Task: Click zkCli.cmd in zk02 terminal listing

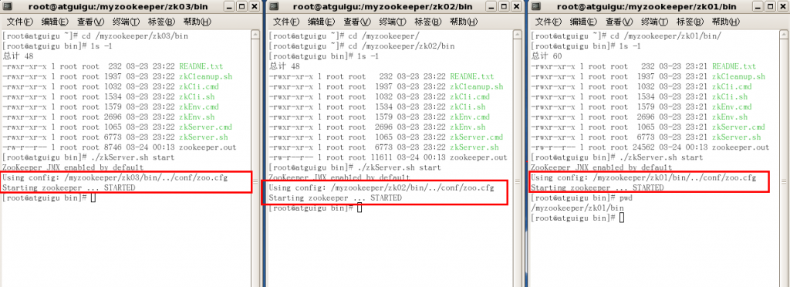Action: click(470, 96)
